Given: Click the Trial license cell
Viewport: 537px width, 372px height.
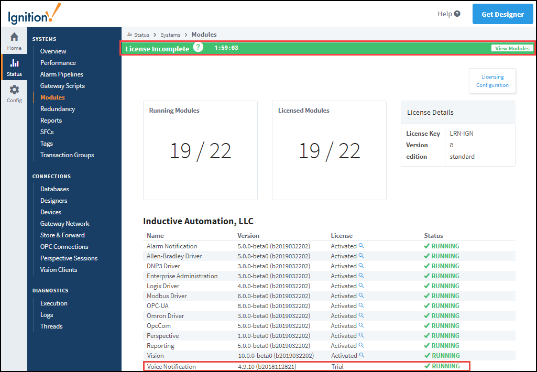Looking at the screenshot, I should coord(337,367).
